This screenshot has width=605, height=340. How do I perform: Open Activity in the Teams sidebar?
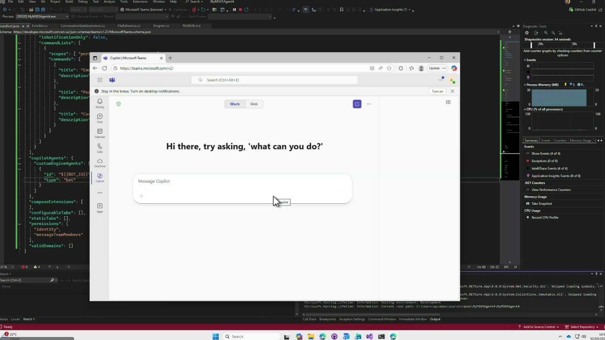[x=99, y=103]
